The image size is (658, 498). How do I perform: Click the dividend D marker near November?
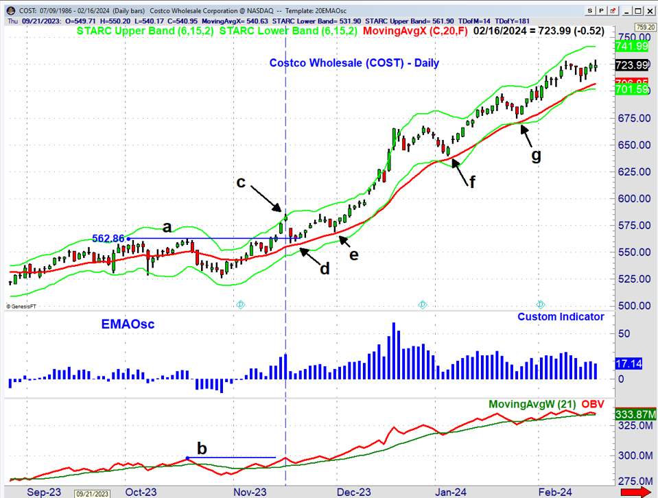(240, 305)
